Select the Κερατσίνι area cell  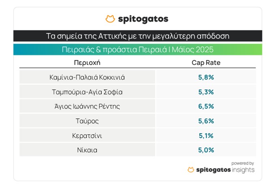pos(87,135)
